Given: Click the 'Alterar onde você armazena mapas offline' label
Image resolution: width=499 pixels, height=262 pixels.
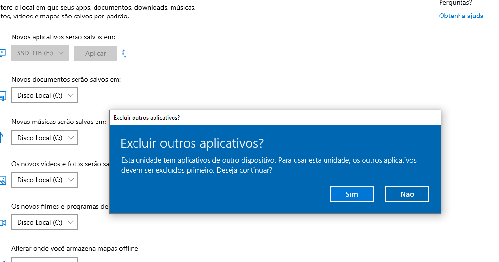Looking at the screenshot, I should [x=75, y=249].
